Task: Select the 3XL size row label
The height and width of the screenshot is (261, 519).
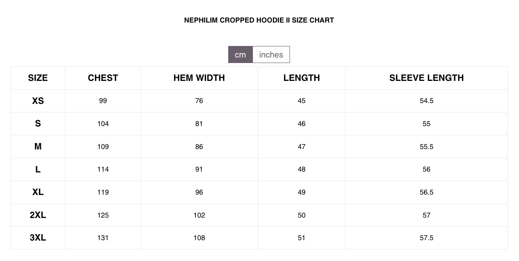Action: (x=38, y=238)
